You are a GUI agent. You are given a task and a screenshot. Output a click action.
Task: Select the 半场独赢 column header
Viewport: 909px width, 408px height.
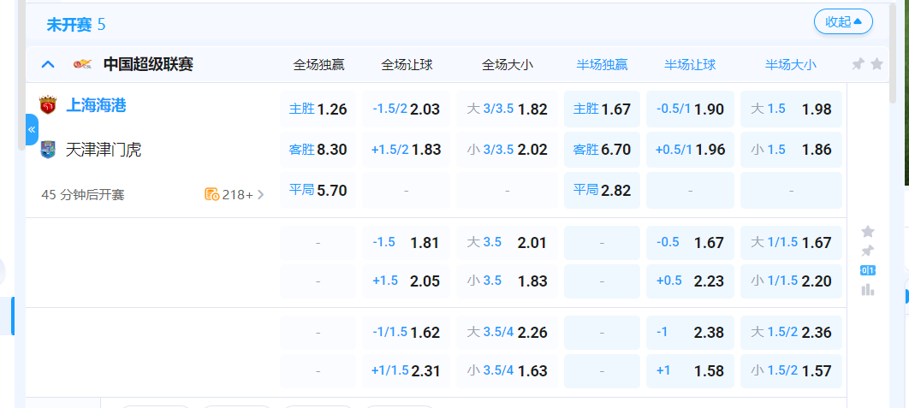tap(602, 64)
